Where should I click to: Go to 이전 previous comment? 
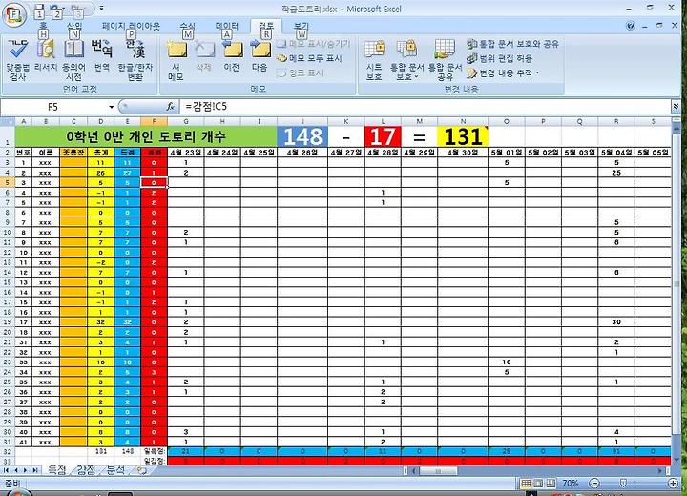point(232,55)
